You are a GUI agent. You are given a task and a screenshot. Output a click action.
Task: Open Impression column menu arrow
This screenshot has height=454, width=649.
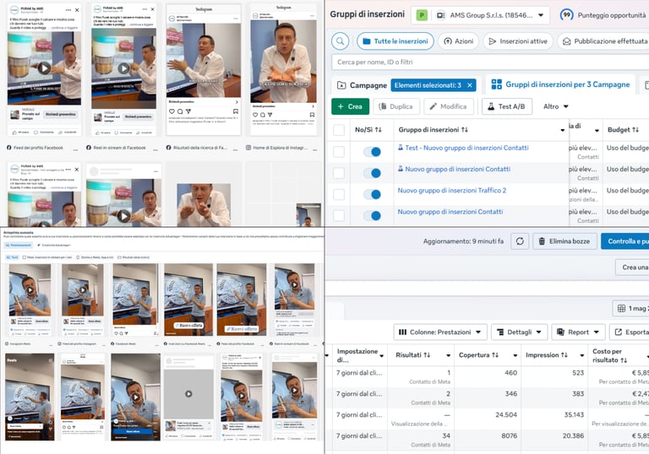coord(582,355)
